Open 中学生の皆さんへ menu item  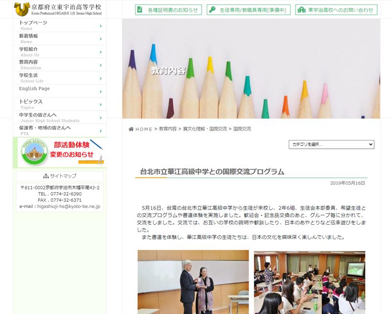(x=59, y=117)
